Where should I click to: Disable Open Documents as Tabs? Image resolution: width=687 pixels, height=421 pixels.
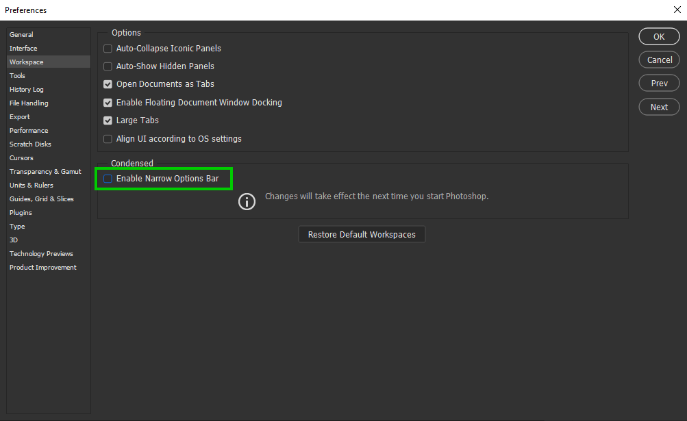(x=108, y=84)
